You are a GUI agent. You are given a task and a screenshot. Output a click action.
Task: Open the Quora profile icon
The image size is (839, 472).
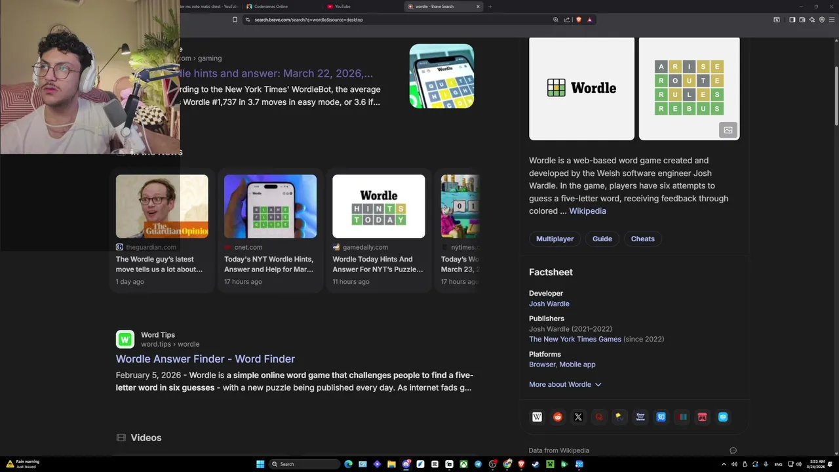[598, 417]
